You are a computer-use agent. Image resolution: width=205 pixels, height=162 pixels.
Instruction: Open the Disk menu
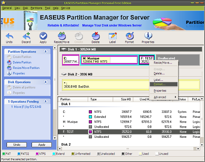tap(25, 8)
